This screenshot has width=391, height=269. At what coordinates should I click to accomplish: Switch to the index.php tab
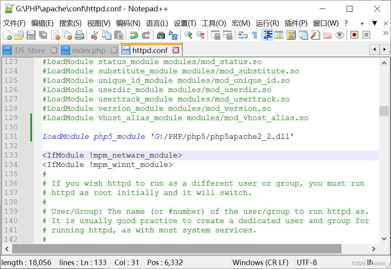coord(88,50)
